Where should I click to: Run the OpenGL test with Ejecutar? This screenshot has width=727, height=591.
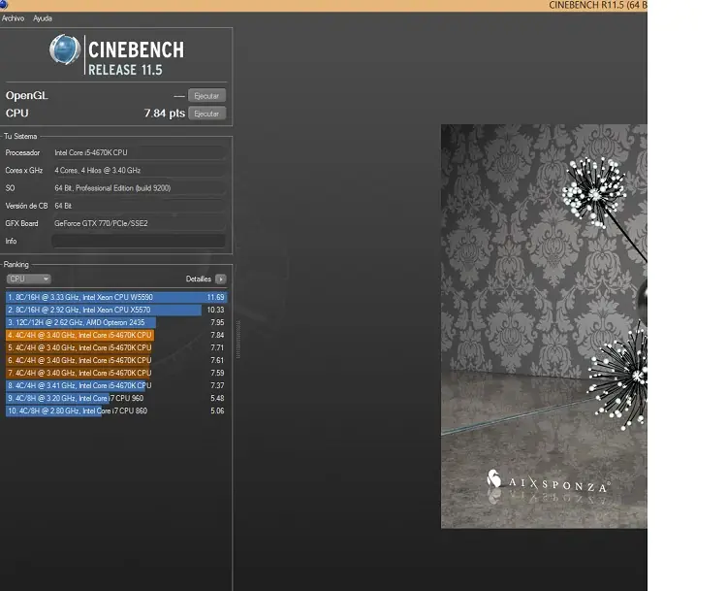206,96
